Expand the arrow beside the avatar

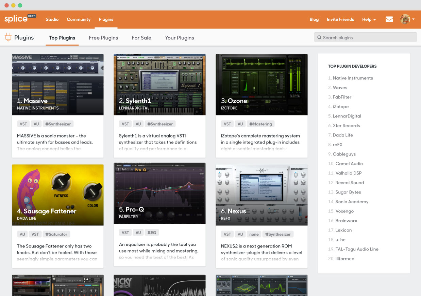click(x=413, y=20)
